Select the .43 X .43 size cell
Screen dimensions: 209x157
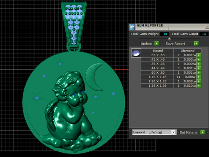pos(157,59)
